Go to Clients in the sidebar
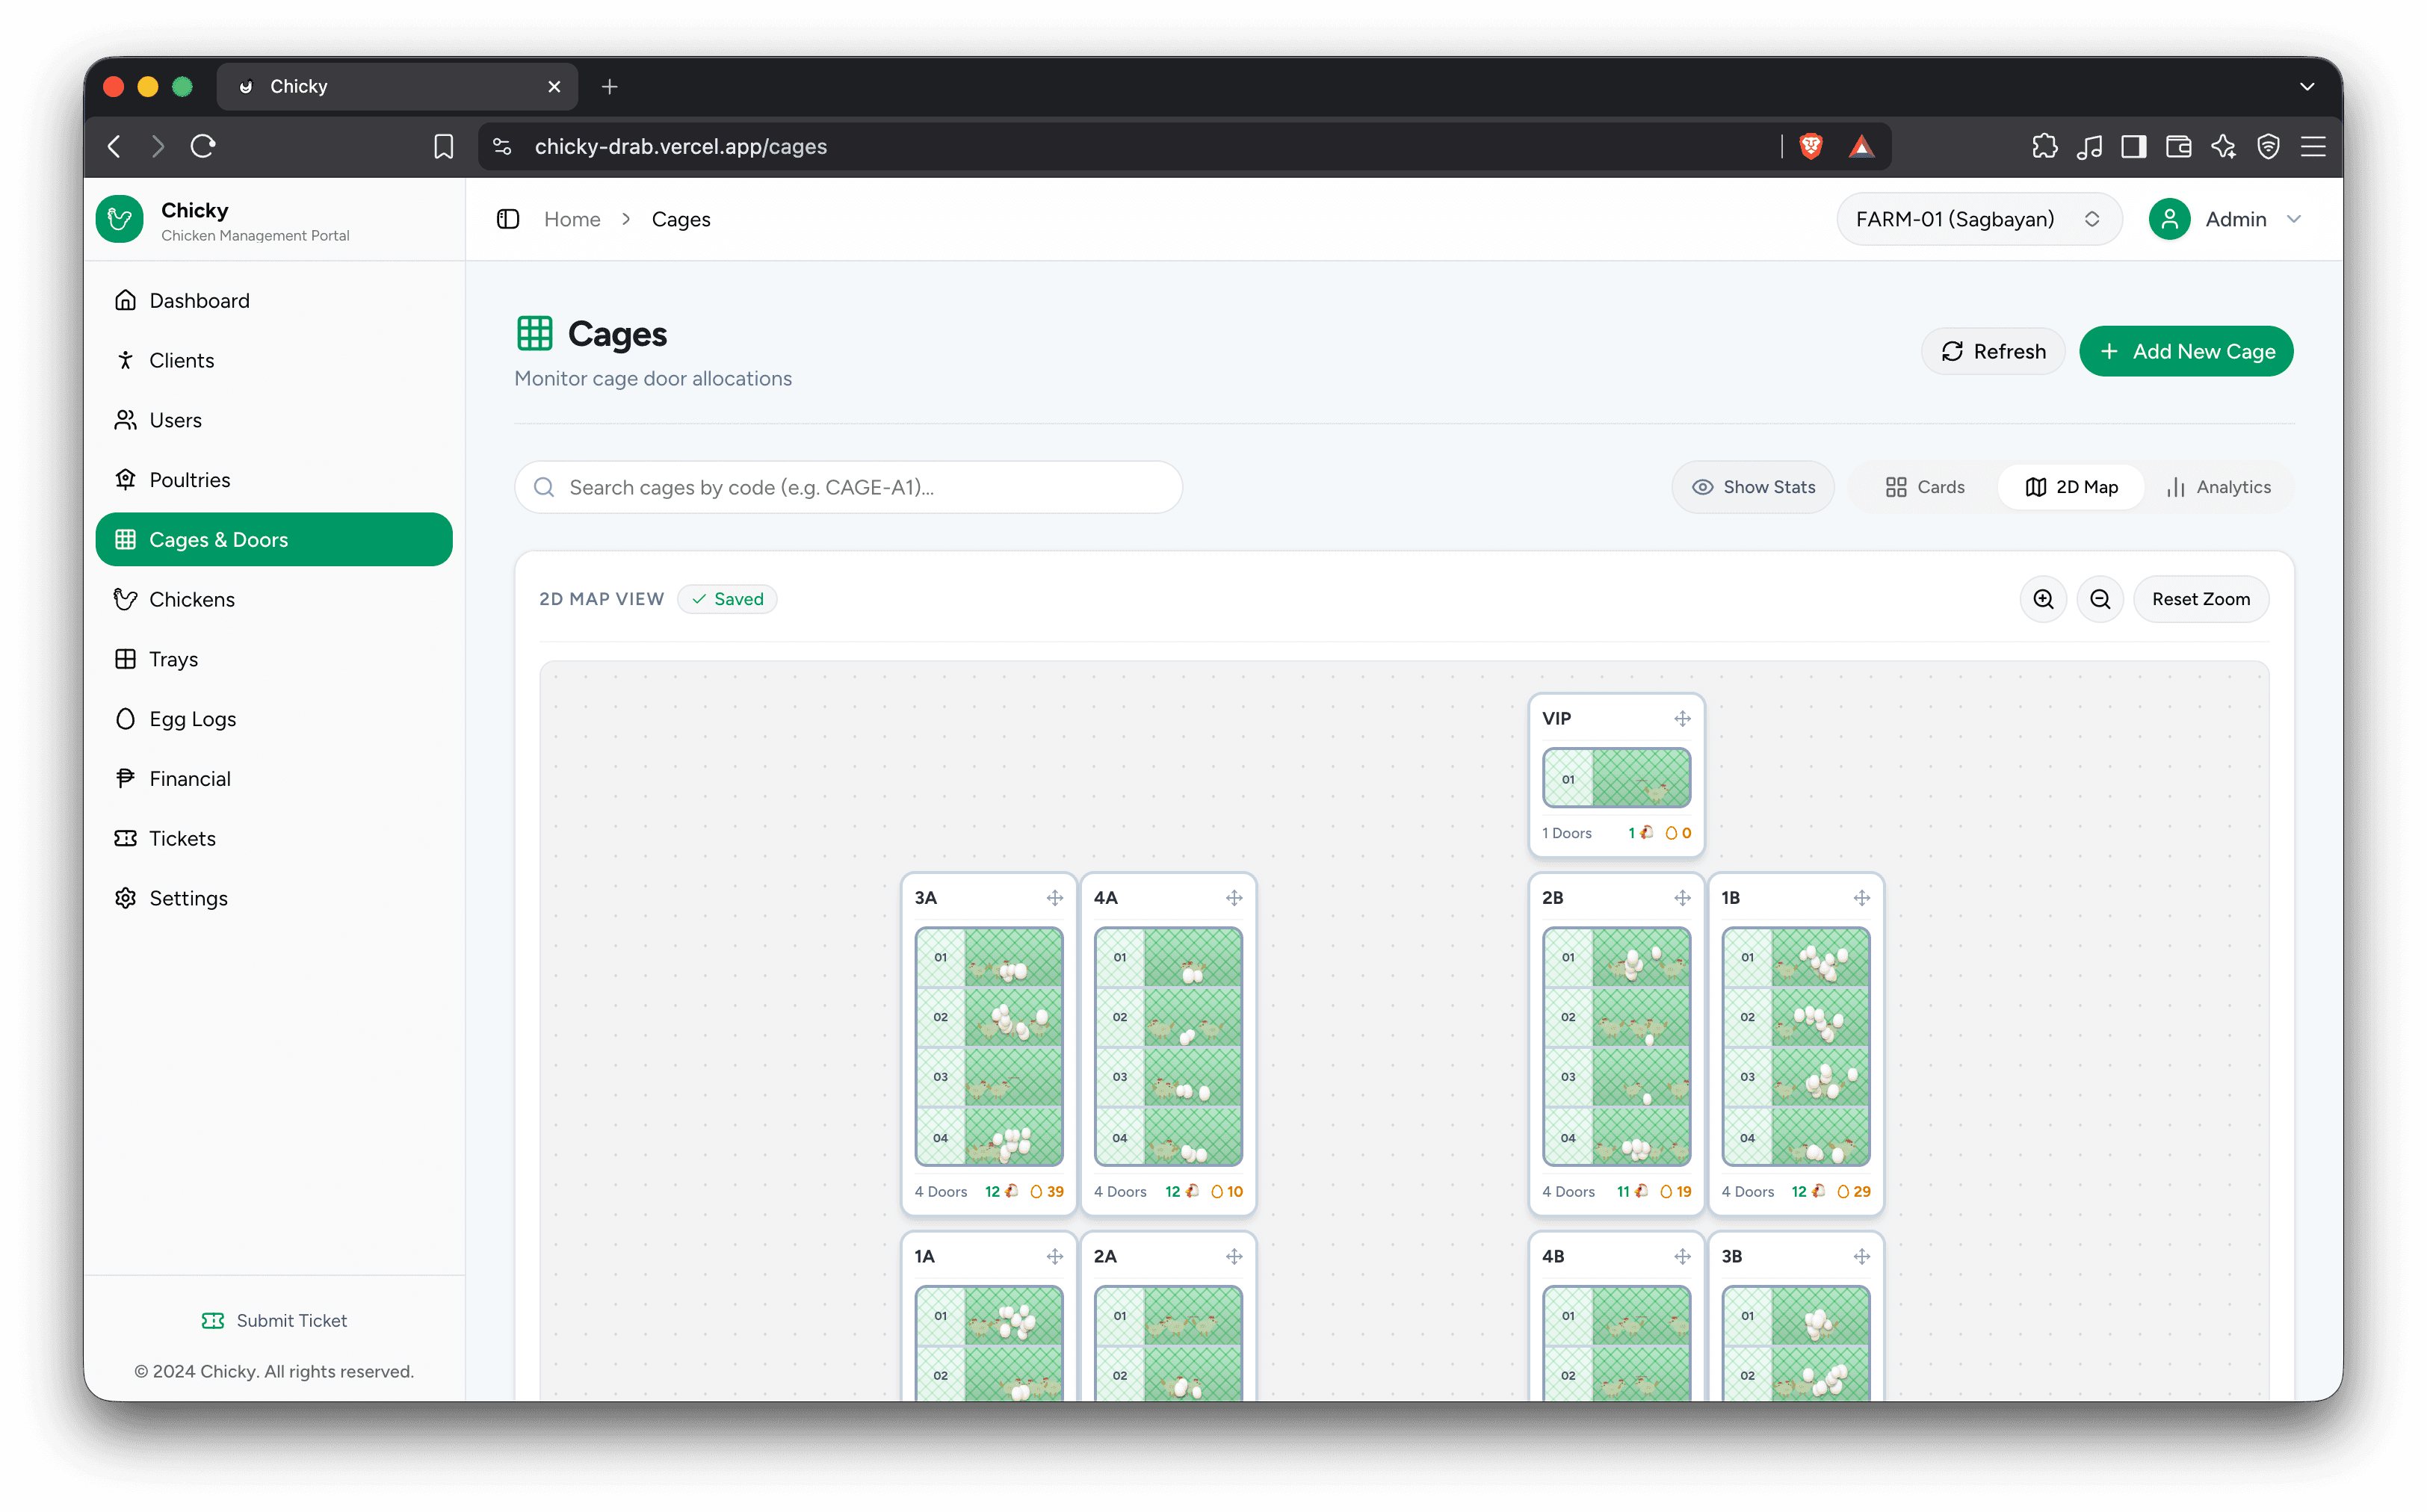 point(274,360)
